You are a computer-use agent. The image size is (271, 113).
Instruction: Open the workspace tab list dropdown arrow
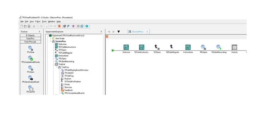[x=118, y=32]
